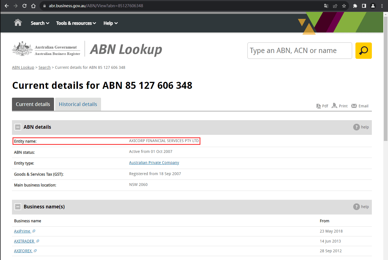Viewport: 388px width, 260px height.
Task: Collapse the ABN details section
Action: pos(18,127)
